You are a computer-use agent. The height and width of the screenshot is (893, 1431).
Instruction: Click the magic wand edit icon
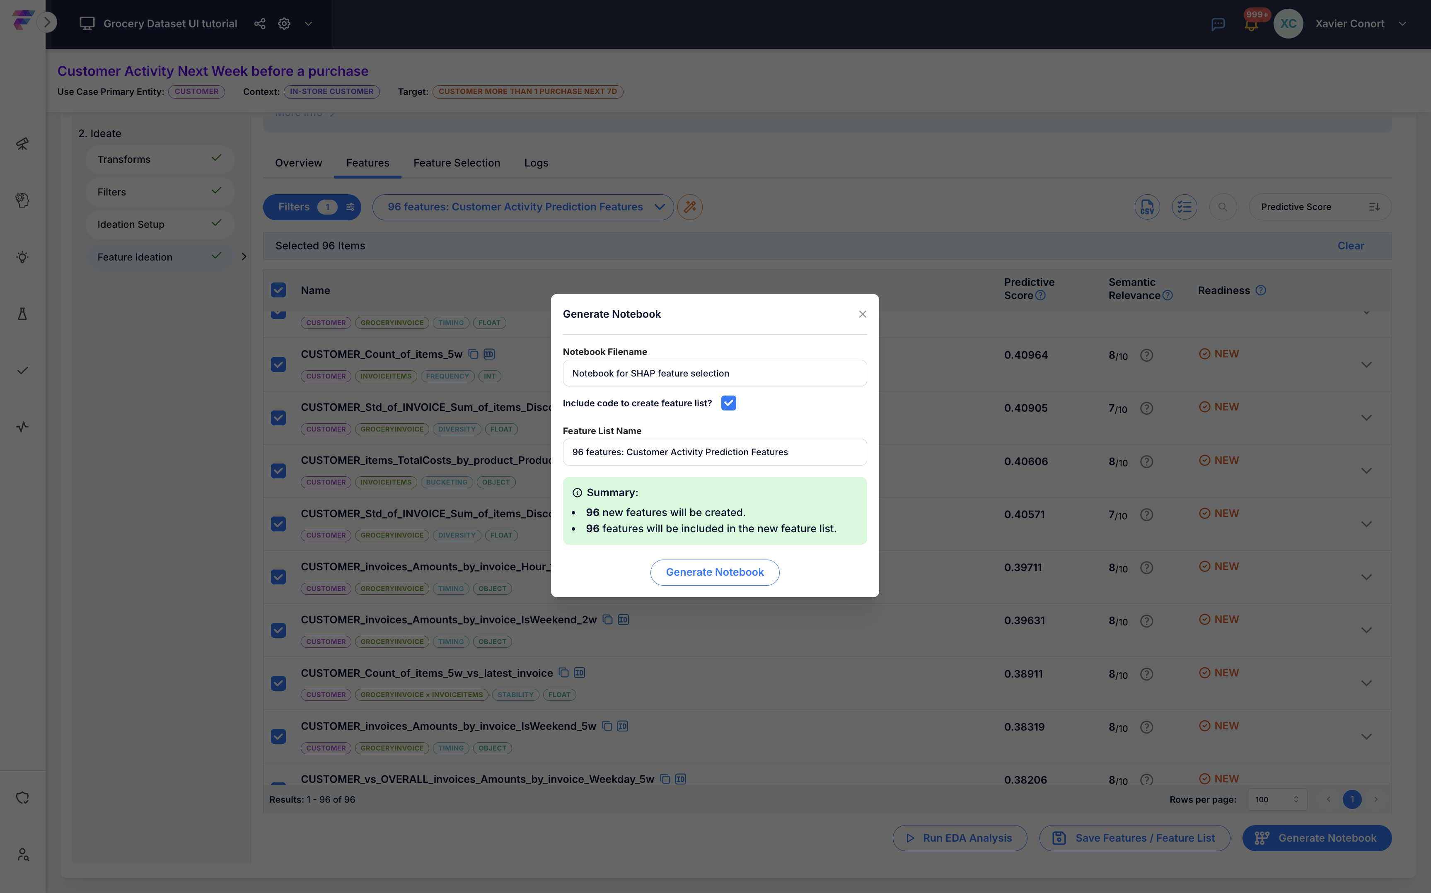(690, 207)
